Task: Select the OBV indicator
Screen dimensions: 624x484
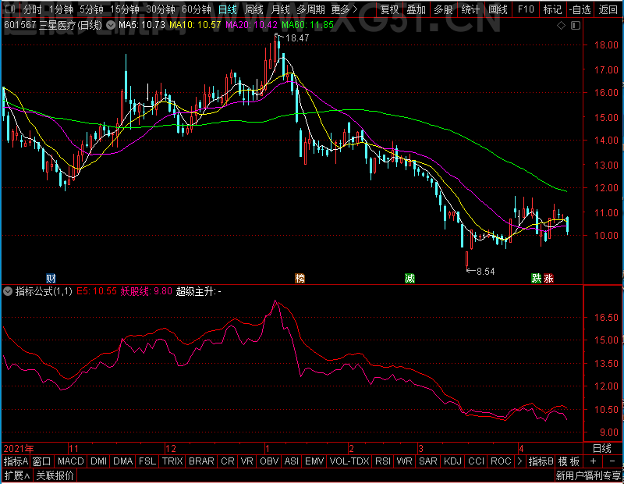Action: [x=269, y=461]
